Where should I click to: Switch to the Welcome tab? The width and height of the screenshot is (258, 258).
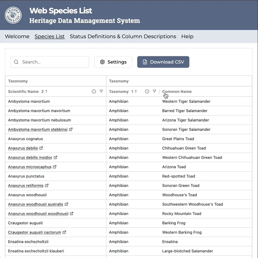tap(17, 36)
